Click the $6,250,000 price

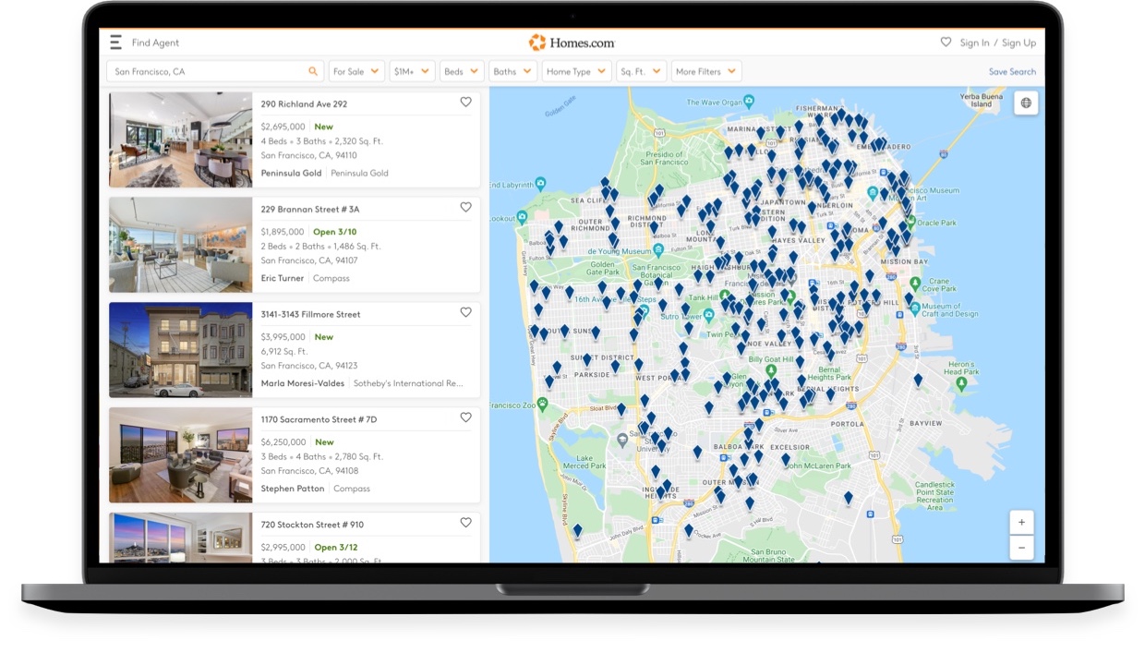(283, 442)
